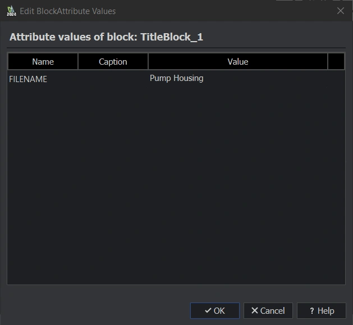This screenshot has height=325, width=353.
Task: Click the empty Caption cell for FILENAME
Action: point(113,79)
